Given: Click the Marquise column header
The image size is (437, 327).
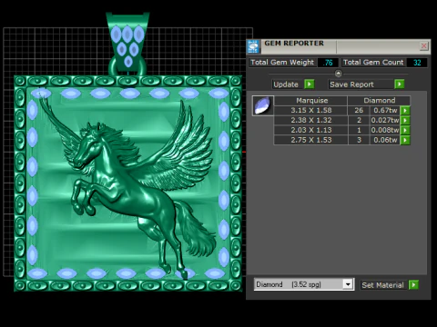Looking at the screenshot, I should 311,100.
